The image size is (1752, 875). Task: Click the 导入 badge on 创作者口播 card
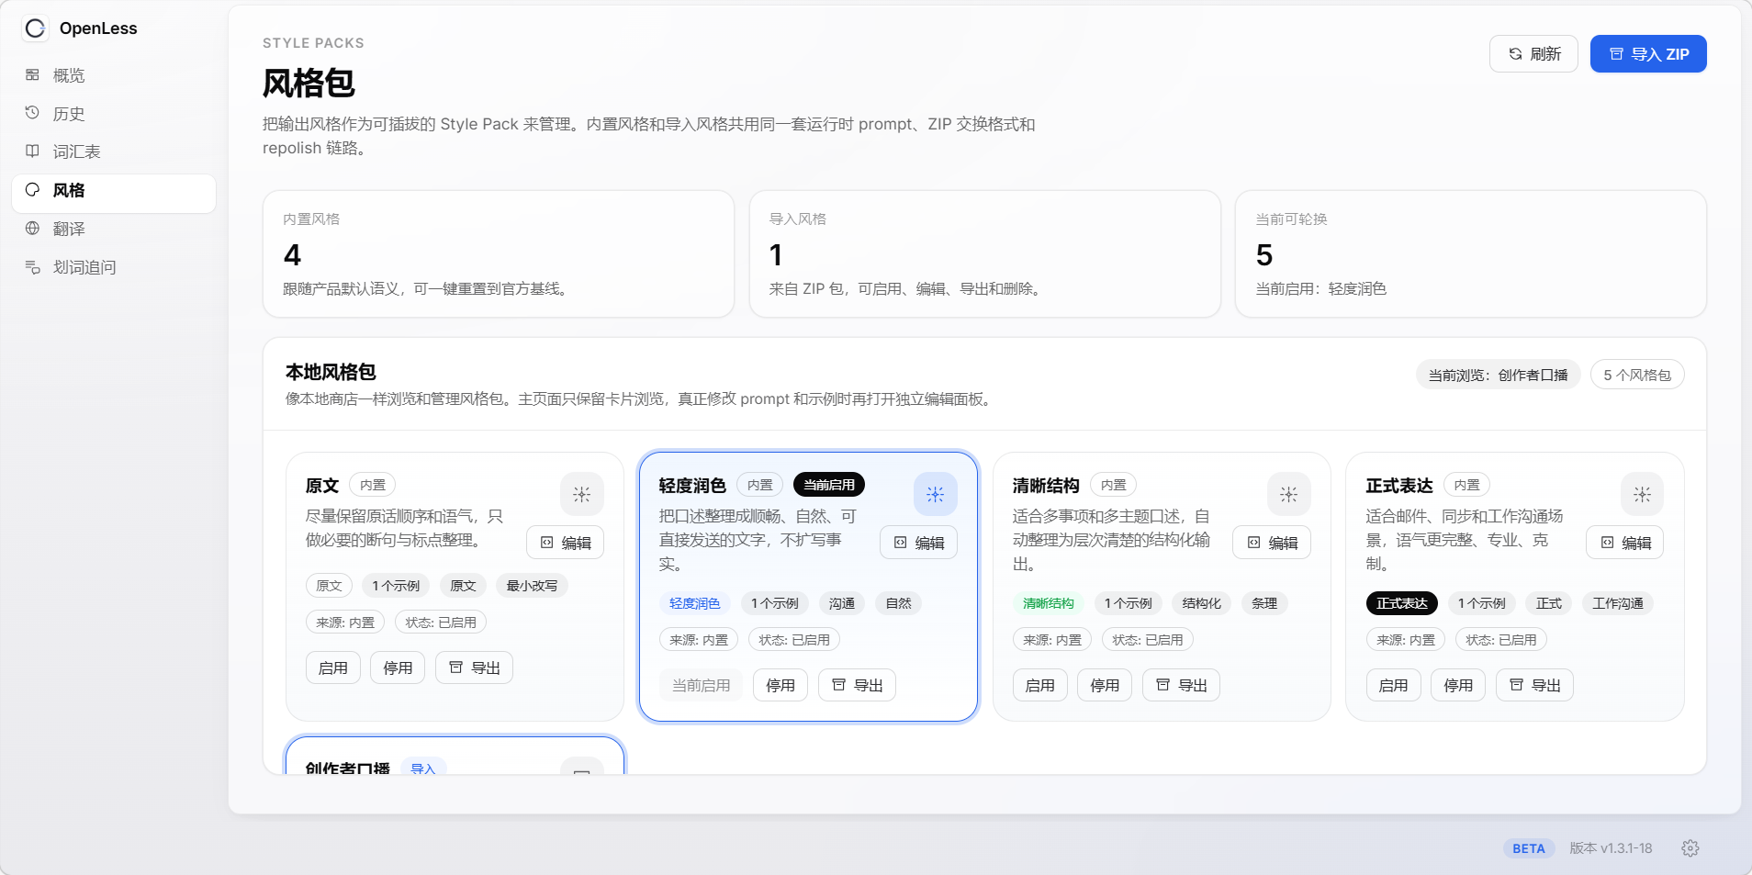coord(423,768)
